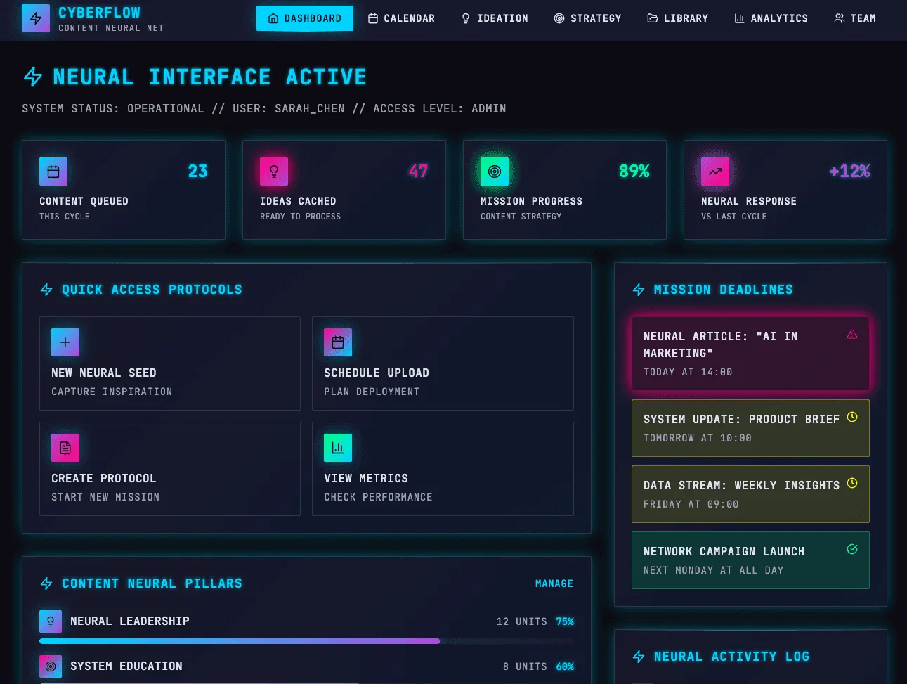Click the clock icon on Product Brief deadline
907x684 pixels.
852,417
